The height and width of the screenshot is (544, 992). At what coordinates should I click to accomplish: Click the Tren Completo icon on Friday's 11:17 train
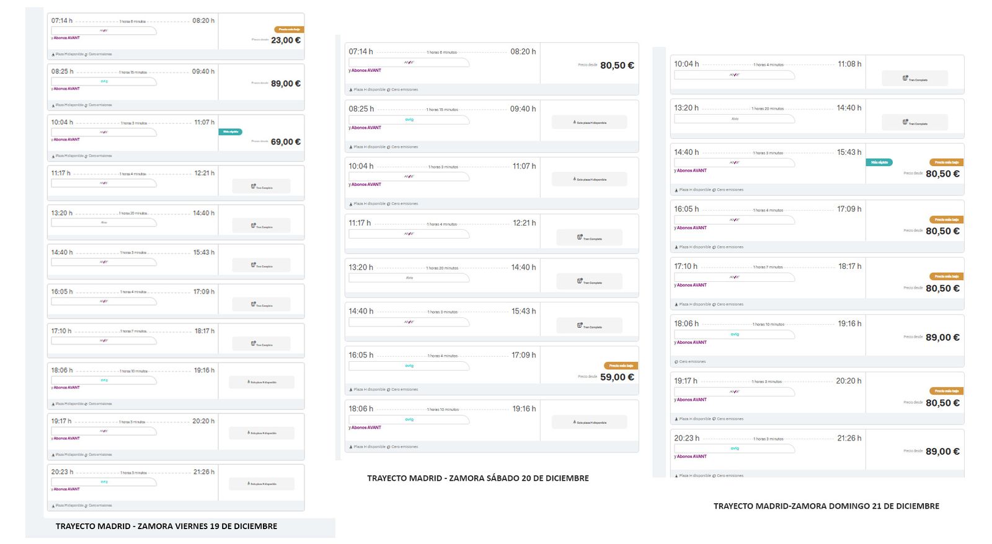point(254,186)
